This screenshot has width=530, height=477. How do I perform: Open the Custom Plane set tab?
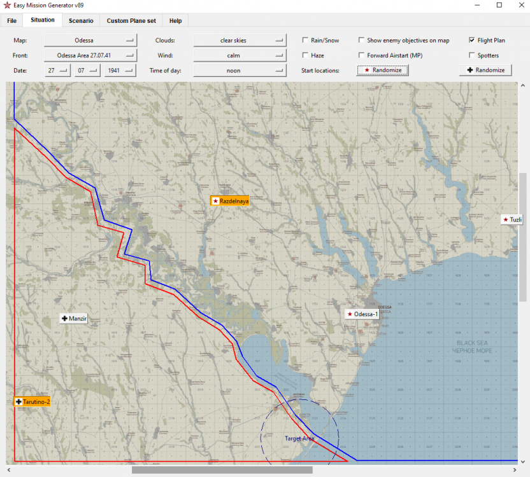[131, 20]
